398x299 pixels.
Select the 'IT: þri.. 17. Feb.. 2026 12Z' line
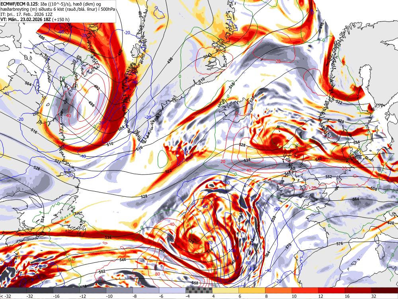(x=26, y=14)
